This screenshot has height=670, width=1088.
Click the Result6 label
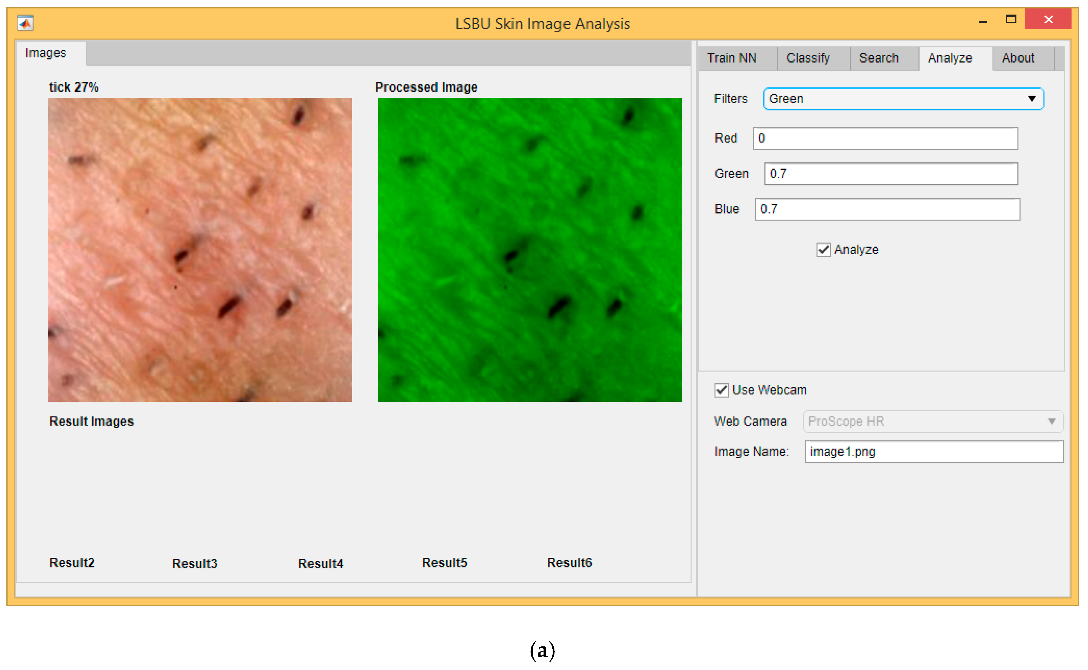[x=570, y=563]
